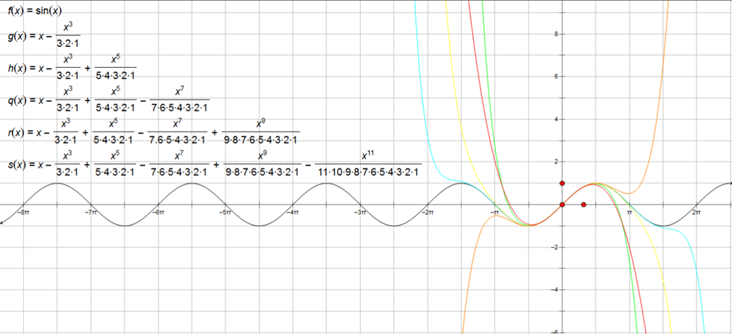Viewport: 732px width, 334px height.
Task: Click the 6 label on the y-axis
Action: click(x=557, y=77)
